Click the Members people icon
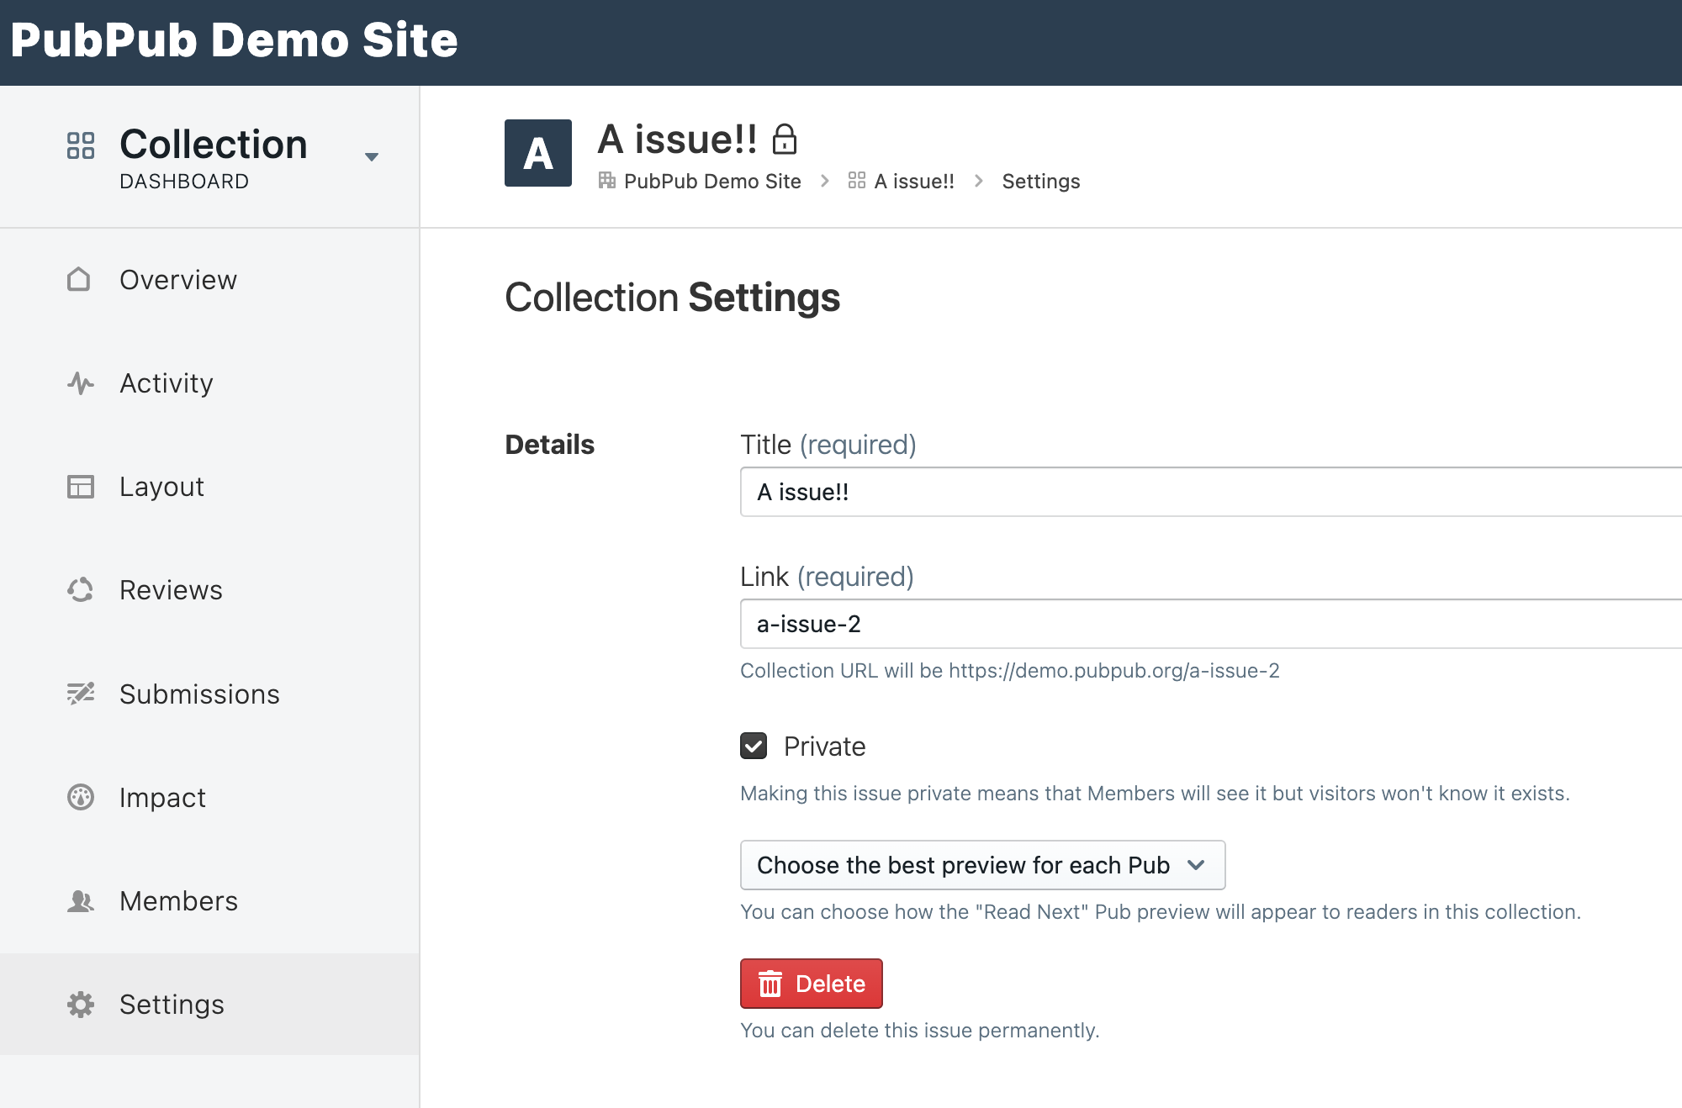This screenshot has width=1682, height=1108. click(x=80, y=900)
